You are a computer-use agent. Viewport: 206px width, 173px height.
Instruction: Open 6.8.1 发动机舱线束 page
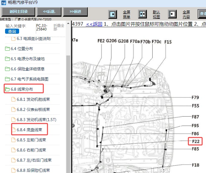point(33,99)
